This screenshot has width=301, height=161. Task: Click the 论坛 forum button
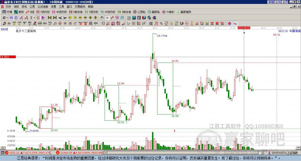click(278, 2)
